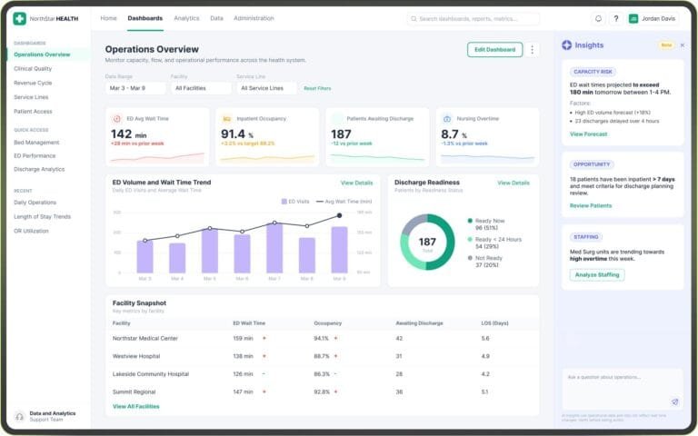The image size is (698, 436).
Task: Click the Northstar Health logo icon
Action: pos(19,19)
